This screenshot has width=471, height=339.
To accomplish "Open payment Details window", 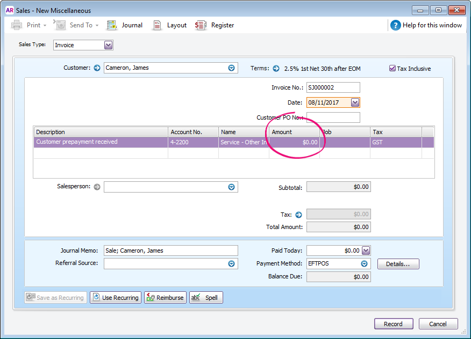I will (398, 263).
